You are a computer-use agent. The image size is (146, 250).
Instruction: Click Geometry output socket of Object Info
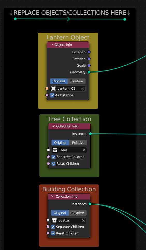pyautogui.click(x=89, y=72)
